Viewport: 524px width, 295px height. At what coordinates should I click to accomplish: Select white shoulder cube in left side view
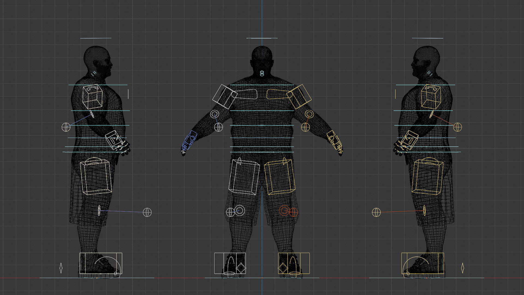tap(93, 97)
